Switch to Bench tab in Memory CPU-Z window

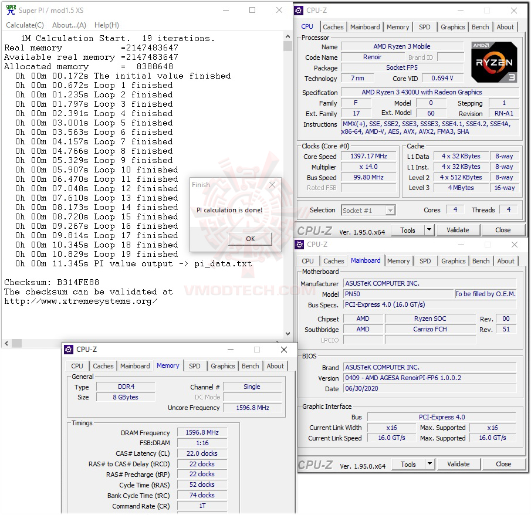(x=251, y=366)
